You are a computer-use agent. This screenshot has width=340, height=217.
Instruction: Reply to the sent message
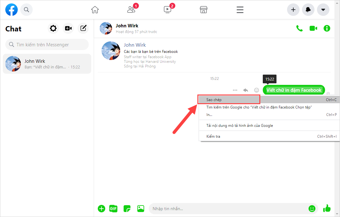245,90
